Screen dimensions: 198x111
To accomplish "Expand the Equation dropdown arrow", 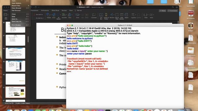I will [136, 15].
